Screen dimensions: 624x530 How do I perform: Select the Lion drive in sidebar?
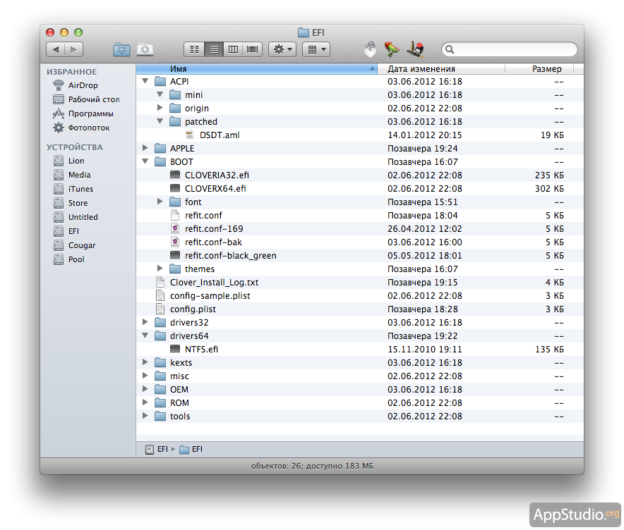click(68, 161)
